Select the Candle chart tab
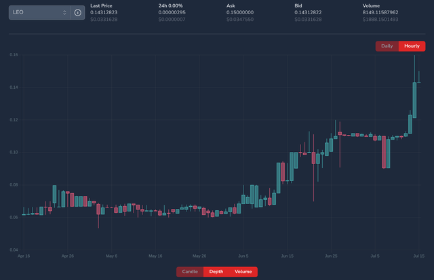The height and width of the screenshot is (280, 434). (x=190, y=272)
